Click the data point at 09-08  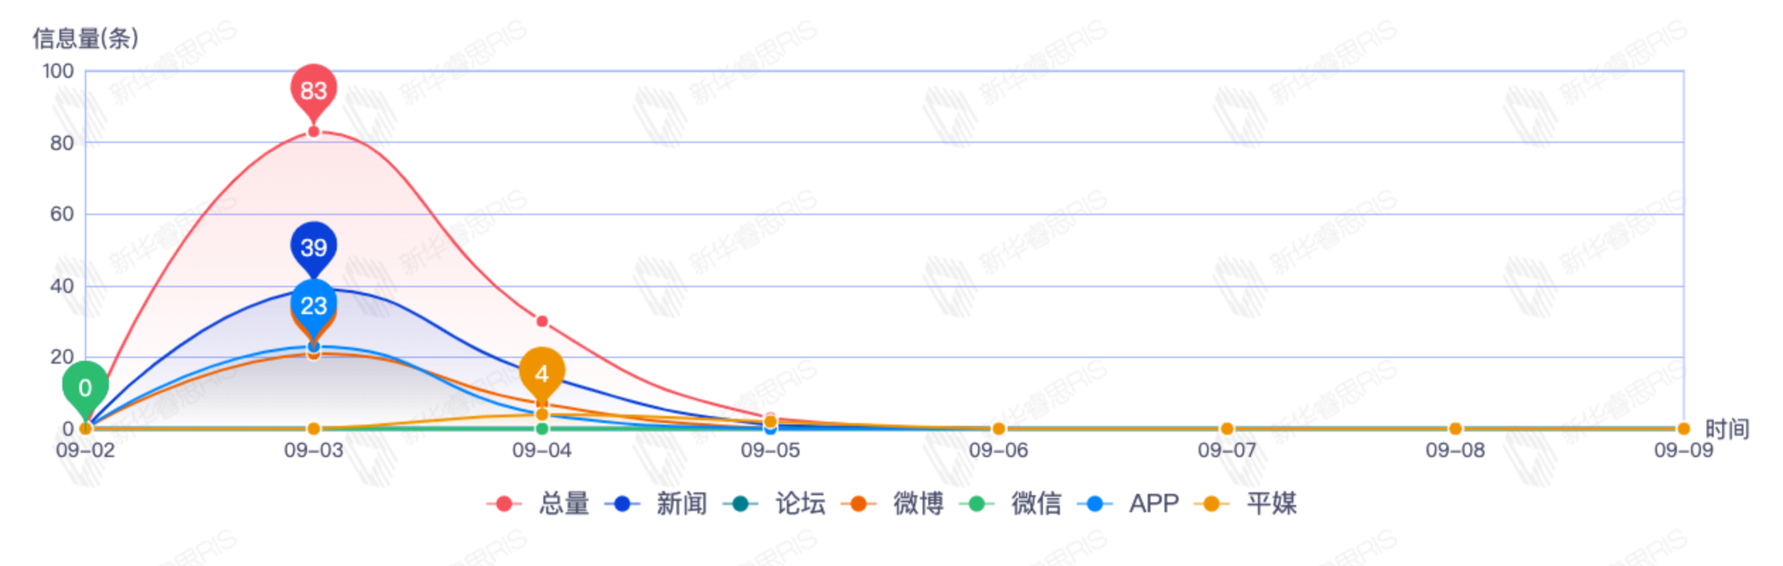pos(1455,429)
